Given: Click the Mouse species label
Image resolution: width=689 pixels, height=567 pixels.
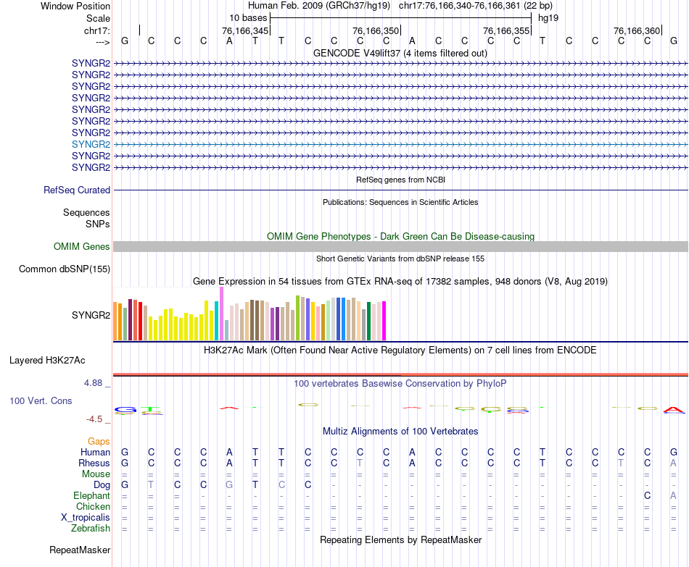Looking at the screenshot, I should tap(96, 474).
